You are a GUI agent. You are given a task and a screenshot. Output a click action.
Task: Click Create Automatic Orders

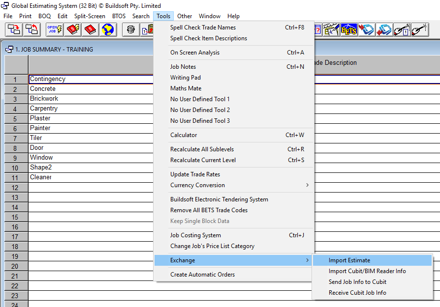click(x=202, y=275)
